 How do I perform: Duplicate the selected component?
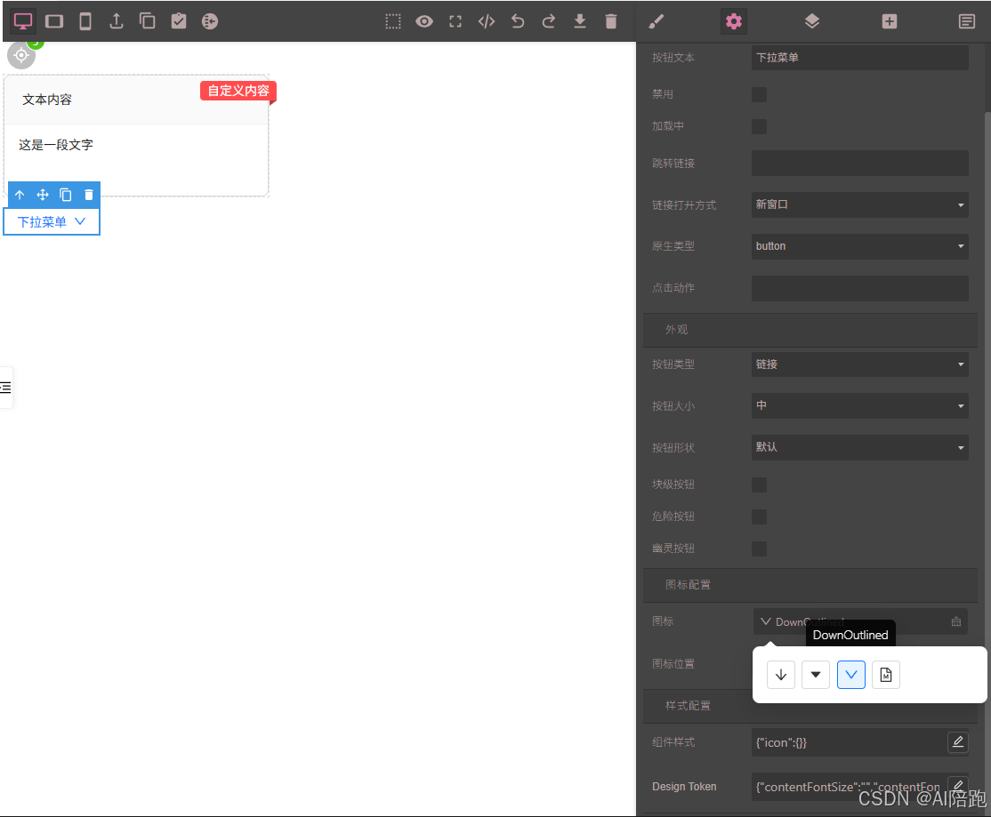coord(66,195)
